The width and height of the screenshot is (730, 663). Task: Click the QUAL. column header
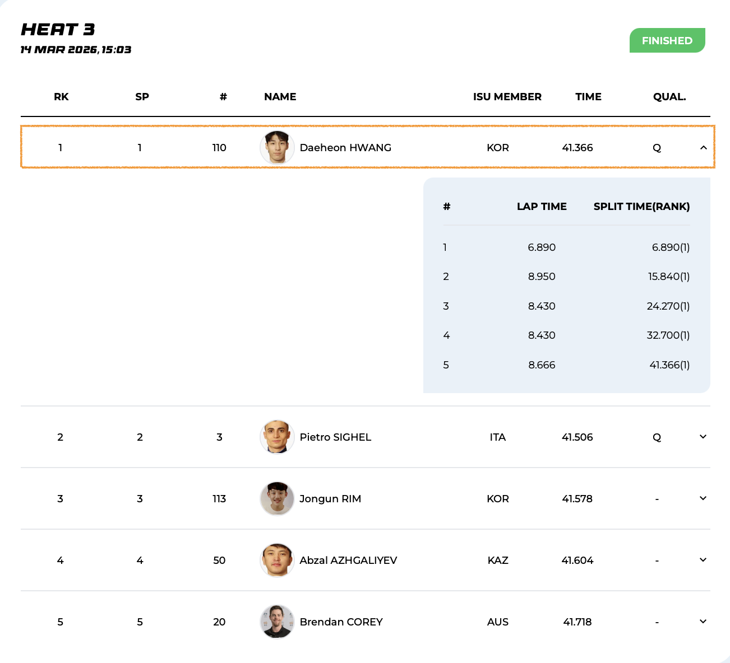[x=669, y=97]
